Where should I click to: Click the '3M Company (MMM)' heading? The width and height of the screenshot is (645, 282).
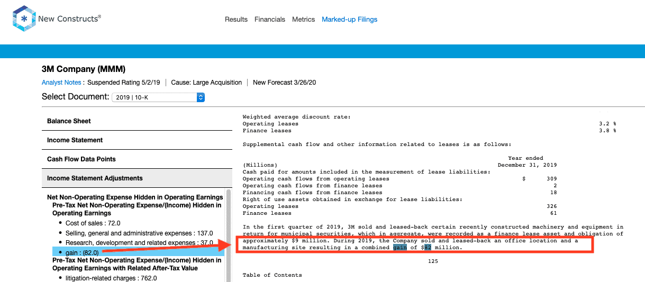click(x=84, y=69)
